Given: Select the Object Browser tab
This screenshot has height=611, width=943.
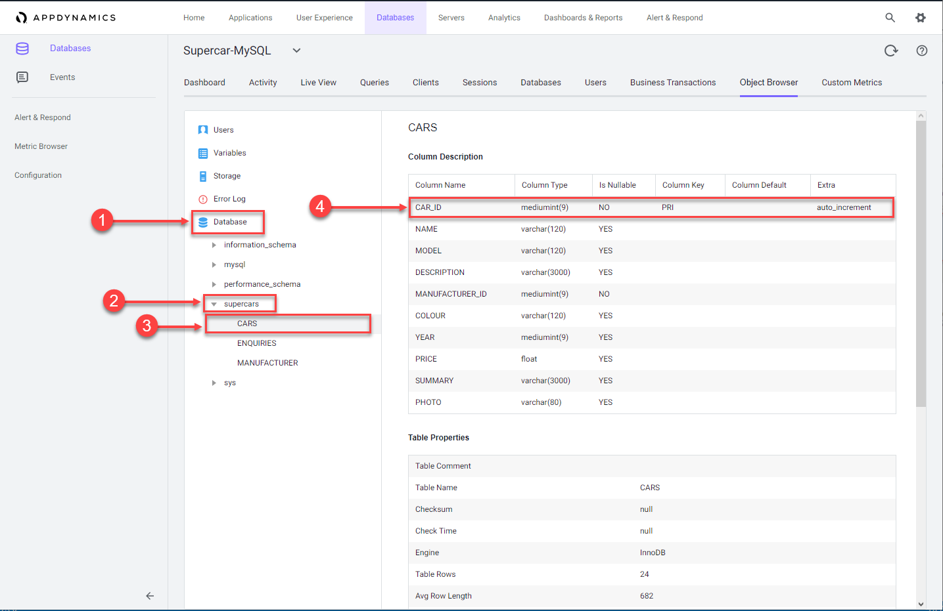Looking at the screenshot, I should pyautogui.click(x=769, y=82).
